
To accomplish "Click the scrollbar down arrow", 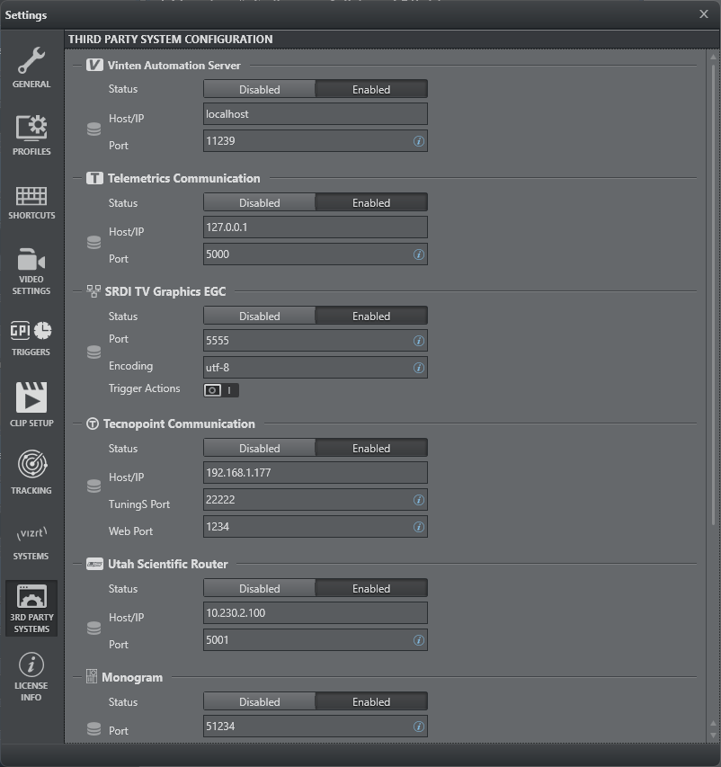I will pos(713,735).
